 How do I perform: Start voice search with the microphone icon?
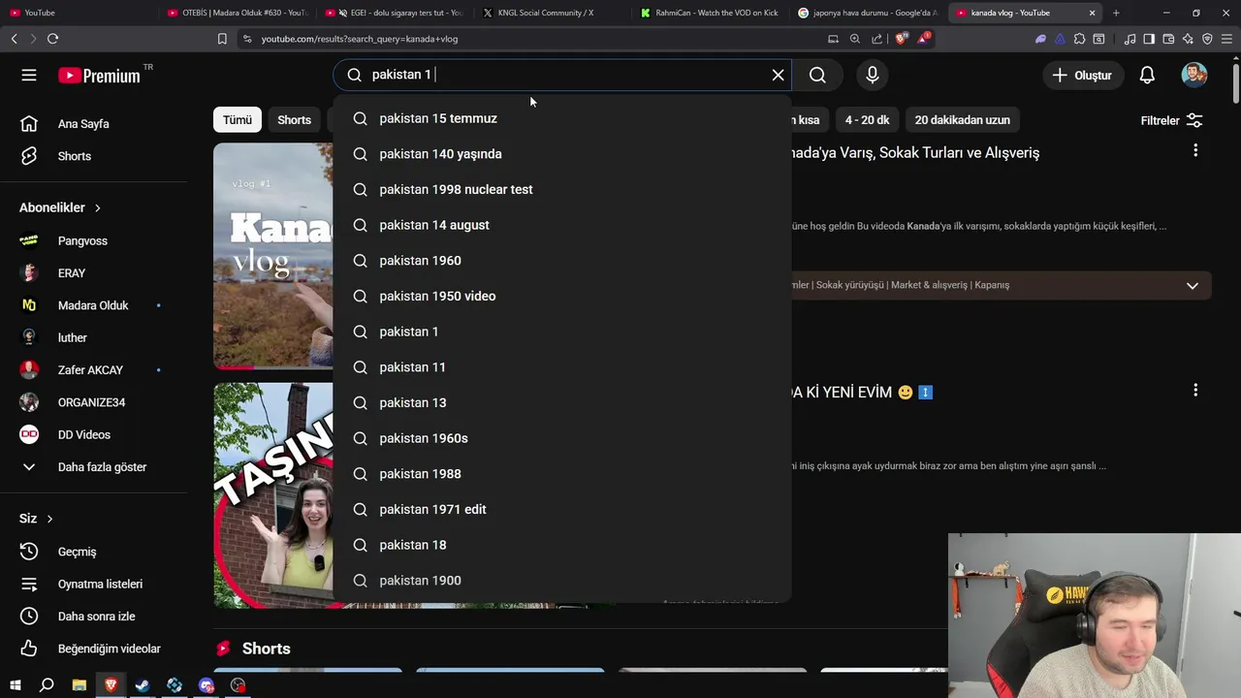(873, 75)
